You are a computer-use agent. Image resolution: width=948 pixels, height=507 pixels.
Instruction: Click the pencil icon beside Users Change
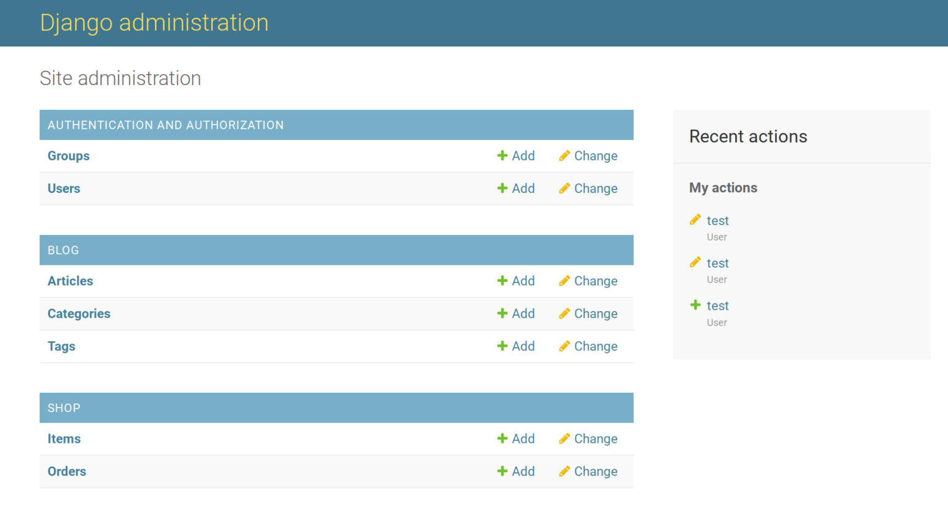coord(564,188)
